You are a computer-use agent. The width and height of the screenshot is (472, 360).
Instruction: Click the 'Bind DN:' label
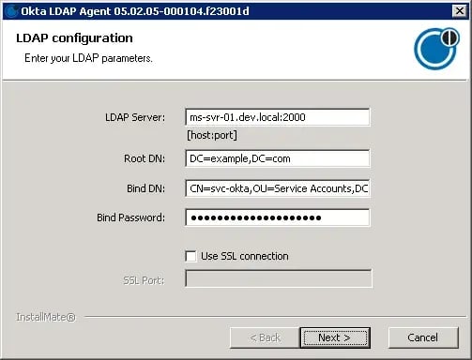[145, 188]
